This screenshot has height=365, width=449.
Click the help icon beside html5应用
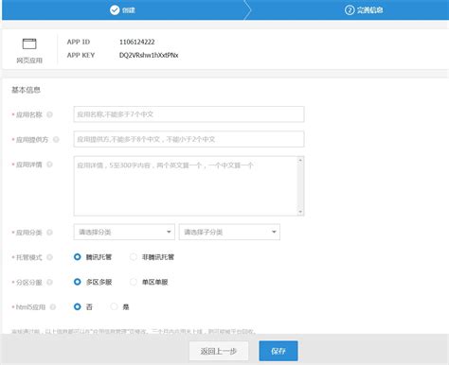(53, 306)
